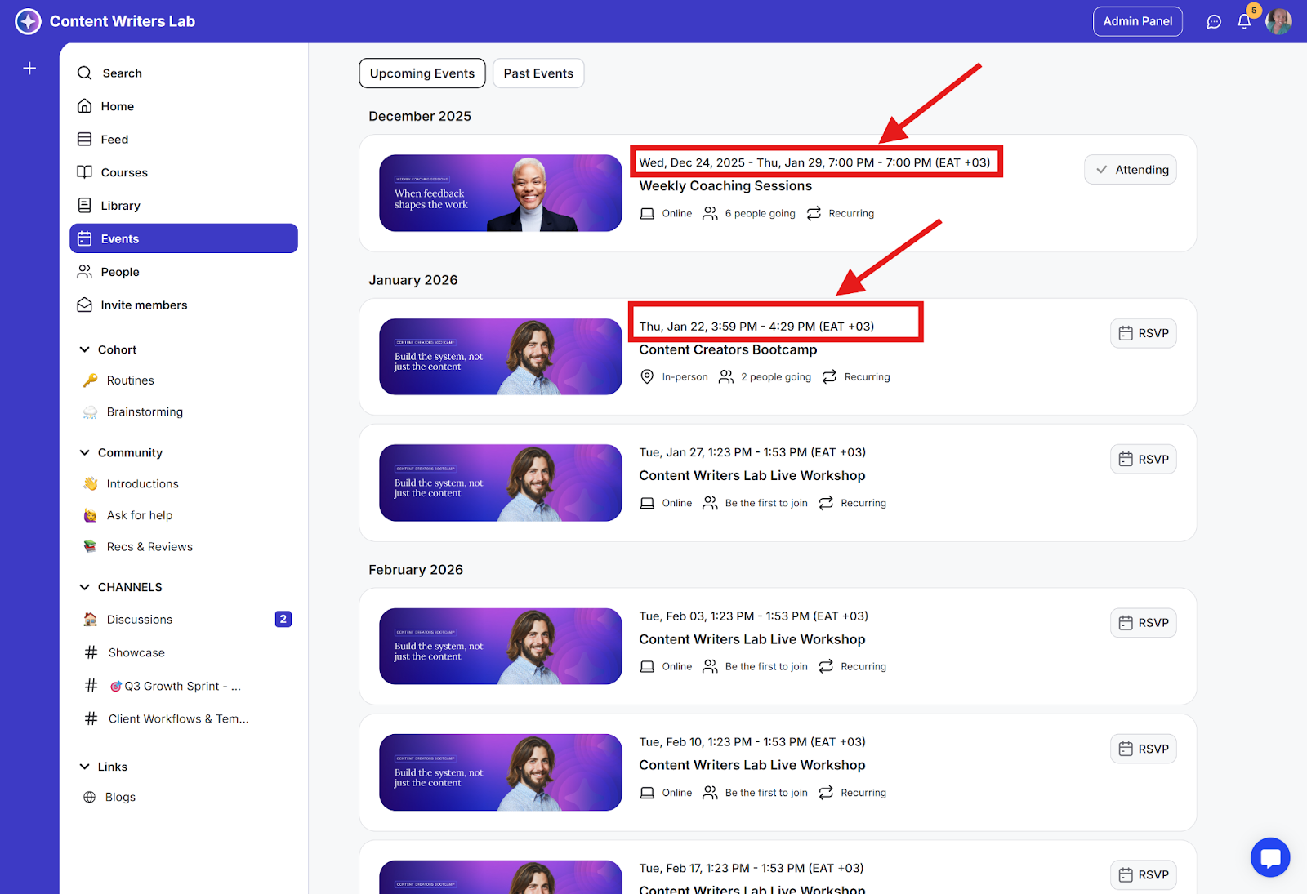Image resolution: width=1307 pixels, height=894 pixels.
Task: Collapse the Cohort section
Action: (x=84, y=349)
